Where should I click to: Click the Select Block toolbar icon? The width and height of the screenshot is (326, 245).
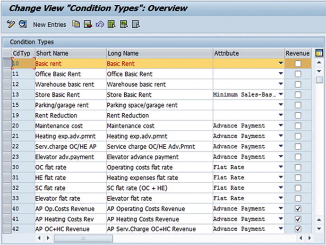point(124,24)
